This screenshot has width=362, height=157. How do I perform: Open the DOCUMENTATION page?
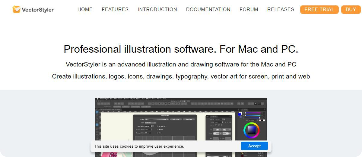pyautogui.click(x=208, y=10)
